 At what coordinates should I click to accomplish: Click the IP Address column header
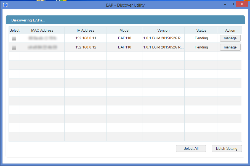click(85, 30)
